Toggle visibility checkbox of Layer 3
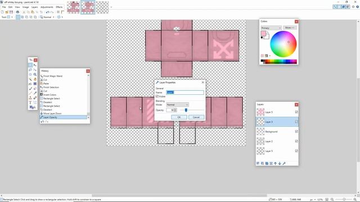Image resolution: width=360 pixels, height=202 pixels. pyautogui.click(x=296, y=122)
